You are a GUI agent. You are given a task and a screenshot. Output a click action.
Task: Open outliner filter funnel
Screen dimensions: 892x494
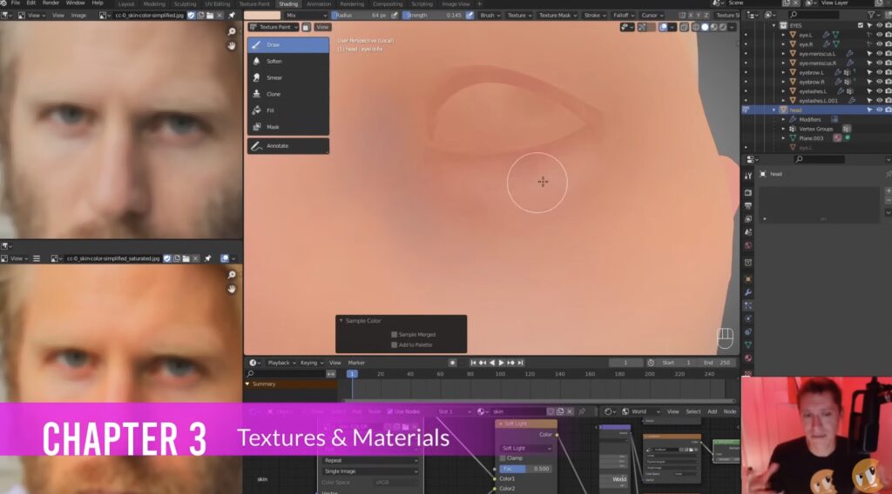point(871,16)
